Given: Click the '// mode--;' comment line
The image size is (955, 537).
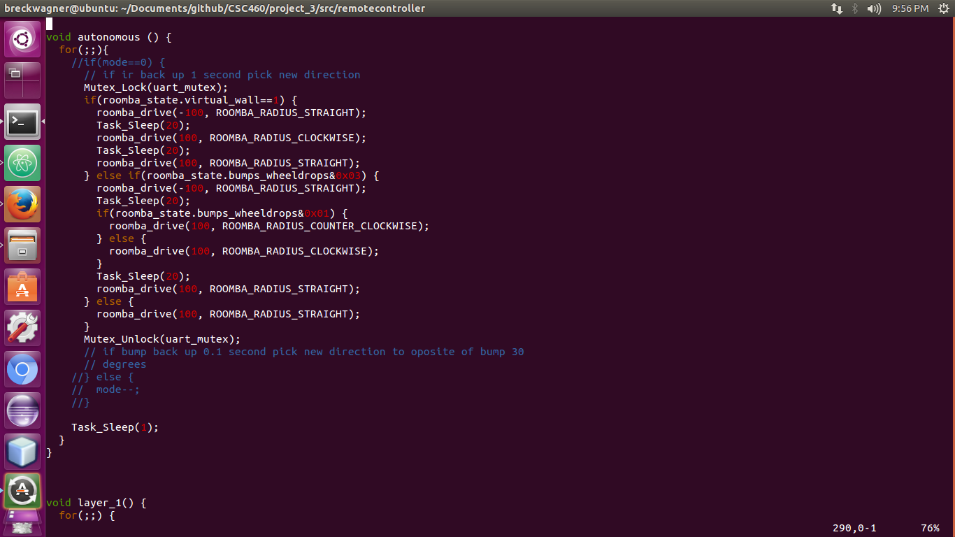Looking at the screenshot, I should [106, 389].
